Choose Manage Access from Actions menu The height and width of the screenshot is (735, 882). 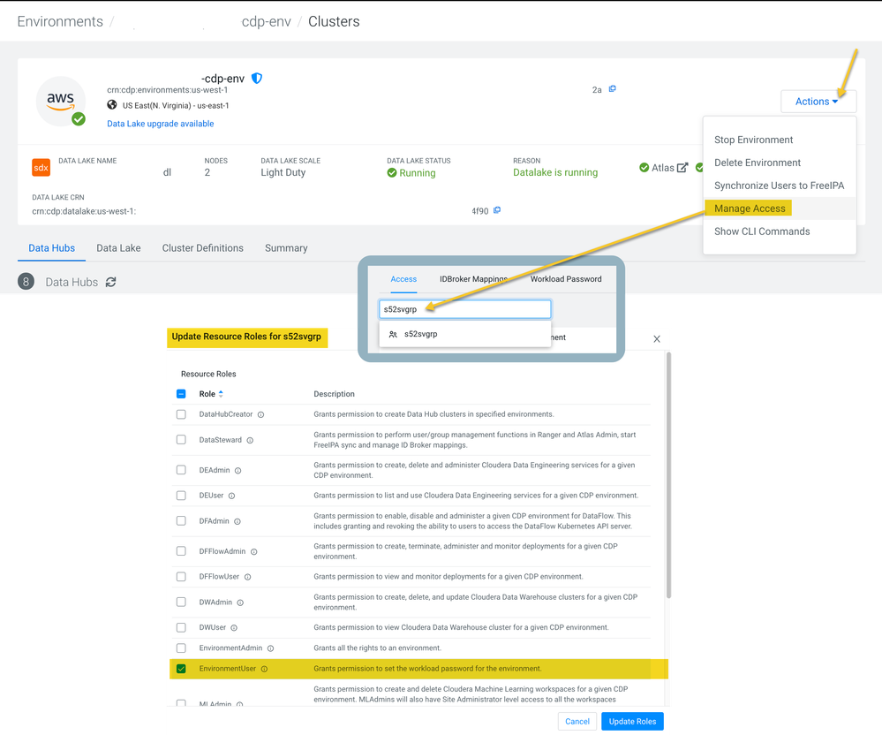750,208
